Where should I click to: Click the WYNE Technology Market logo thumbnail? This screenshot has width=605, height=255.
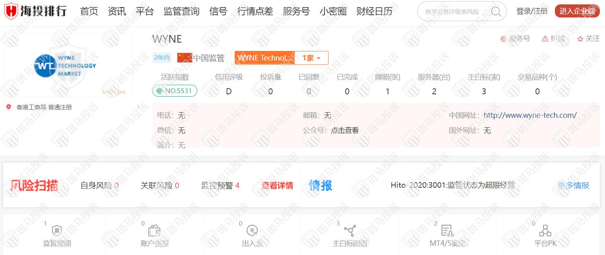pyautogui.click(x=68, y=66)
